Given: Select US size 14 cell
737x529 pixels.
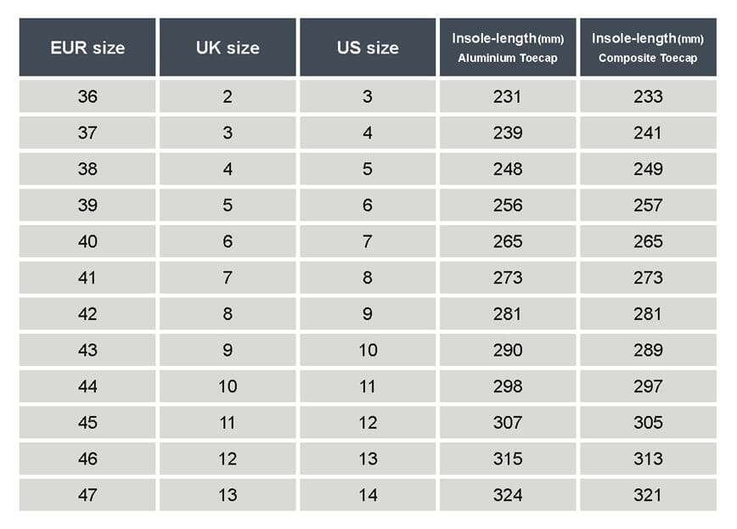Looking at the screenshot, I should click(x=368, y=495).
